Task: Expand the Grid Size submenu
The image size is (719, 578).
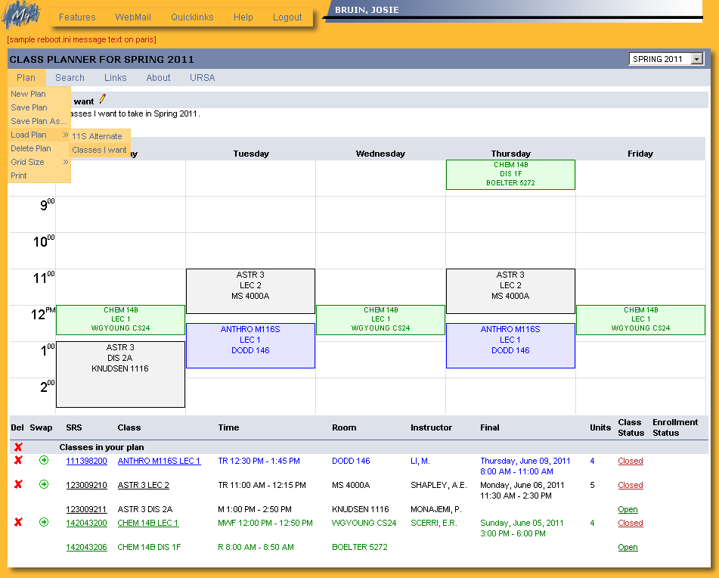Action: [39, 162]
